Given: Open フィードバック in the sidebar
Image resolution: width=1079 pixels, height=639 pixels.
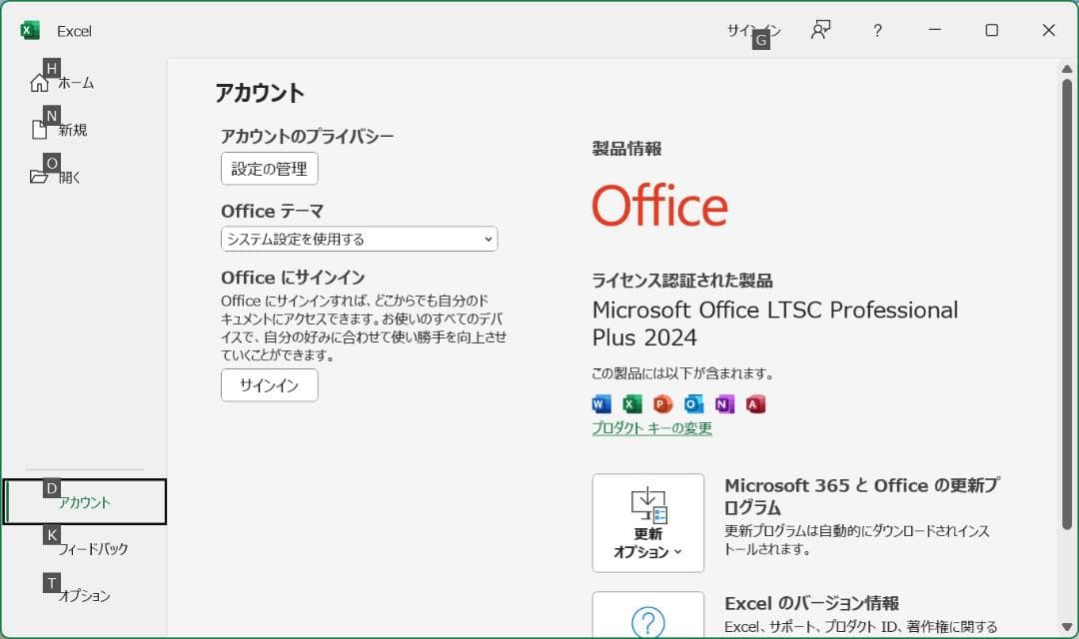Looking at the screenshot, I should coord(92,549).
